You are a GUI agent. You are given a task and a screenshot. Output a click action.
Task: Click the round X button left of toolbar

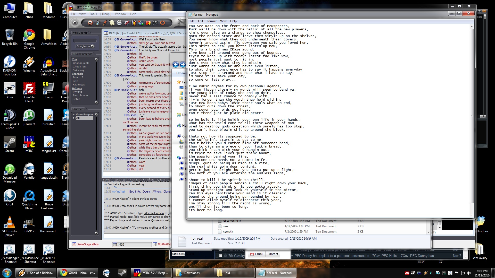[75, 23]
